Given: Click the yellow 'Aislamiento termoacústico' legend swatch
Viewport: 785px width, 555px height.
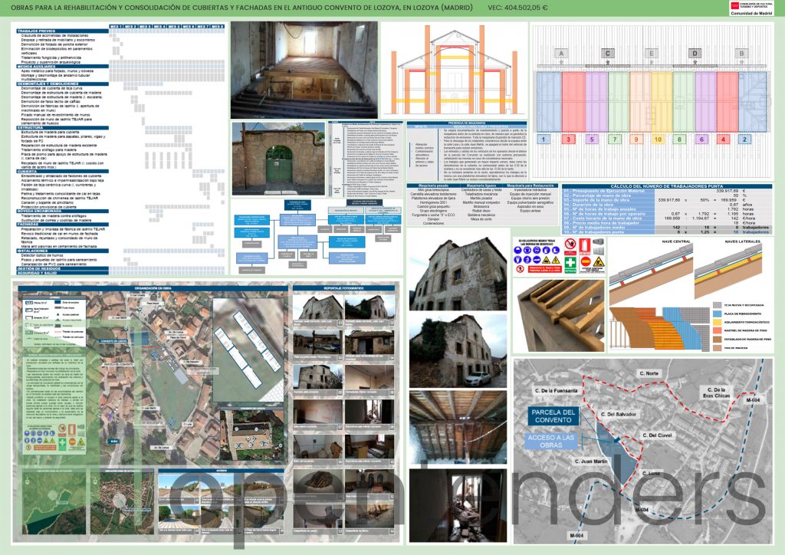Looking at the screenshot, I should coord(718,322).
